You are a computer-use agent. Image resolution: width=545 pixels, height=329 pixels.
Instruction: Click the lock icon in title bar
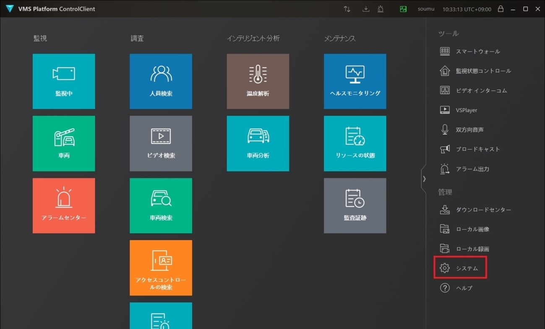click(501, 8)
